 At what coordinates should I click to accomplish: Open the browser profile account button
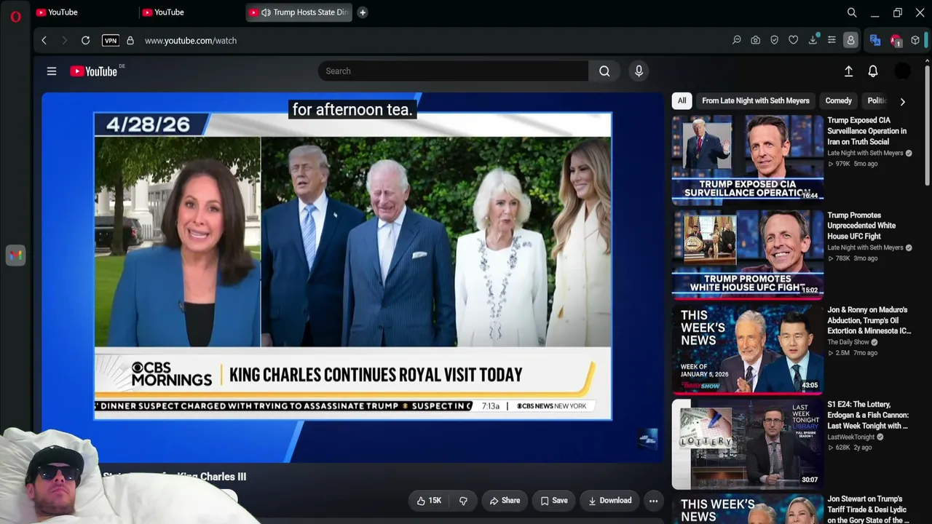point(850,41)
